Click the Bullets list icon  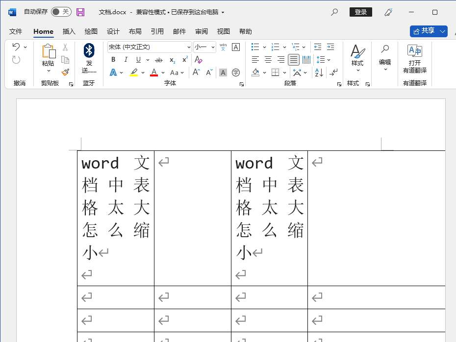point(255,47)
